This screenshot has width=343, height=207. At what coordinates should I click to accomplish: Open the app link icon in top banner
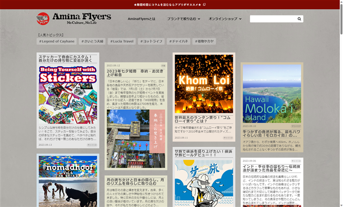point(204,5)
